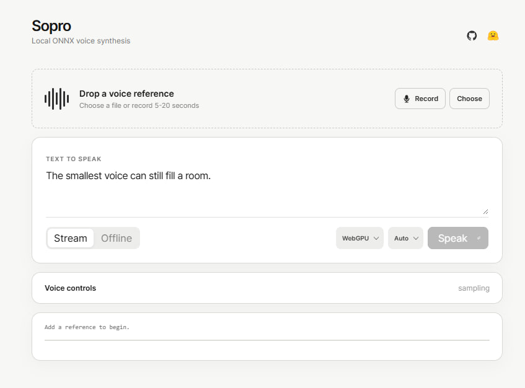The image size is (525, 388).
Task: Click into the Text to Speak field
Action: tap(267, 192)
